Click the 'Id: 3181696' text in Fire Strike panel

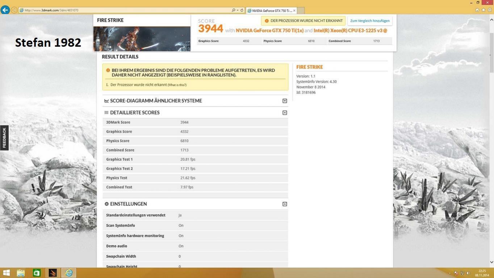306,92
